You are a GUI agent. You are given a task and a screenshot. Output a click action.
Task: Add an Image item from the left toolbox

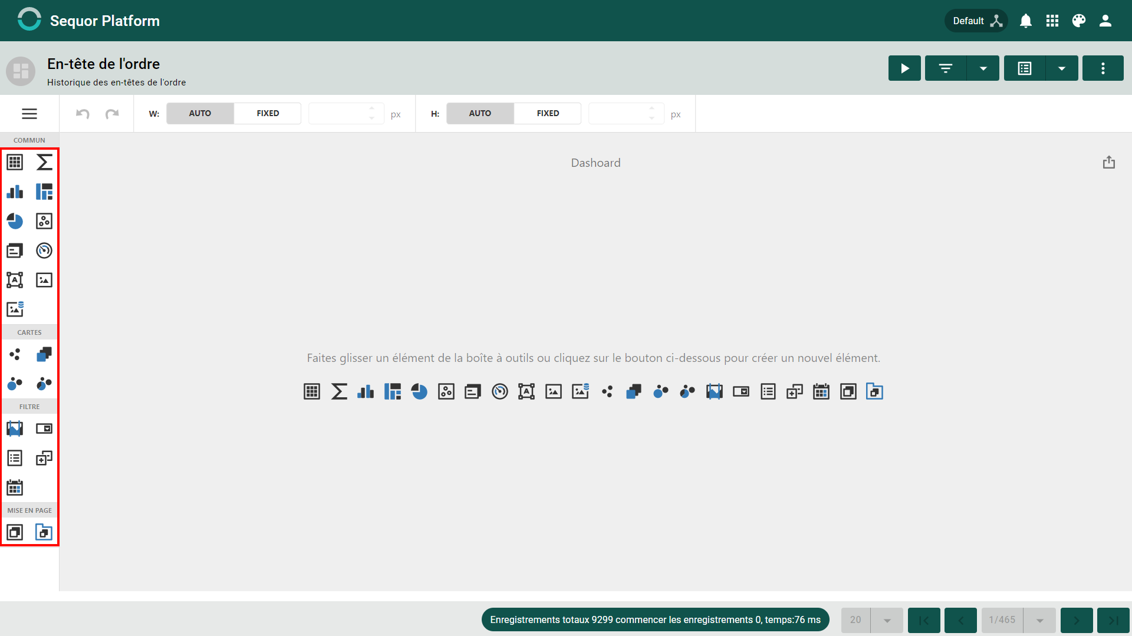(44, 280)
